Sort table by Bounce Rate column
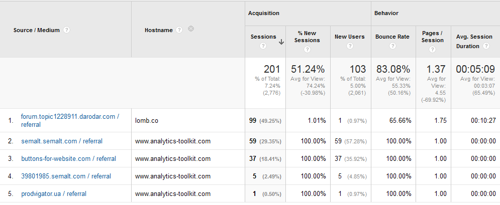This screenshot has height=205, width=500. click(x=392, y=37)
